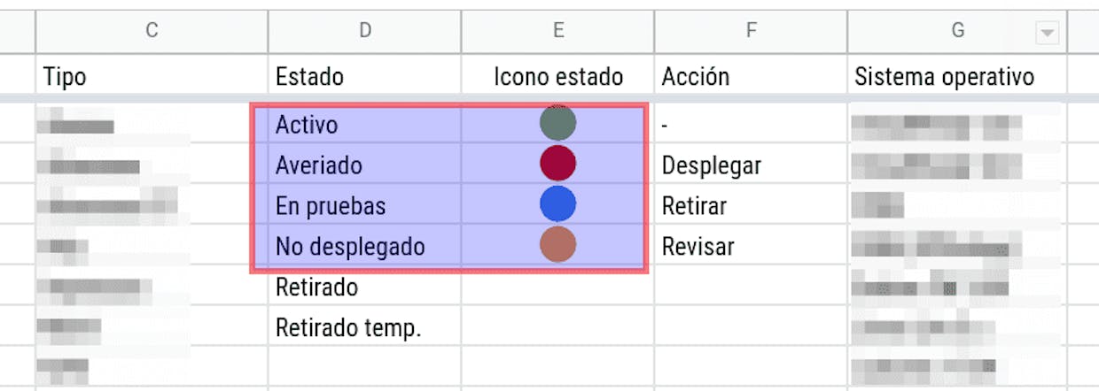Select column C header

click(x=152, y=31)
